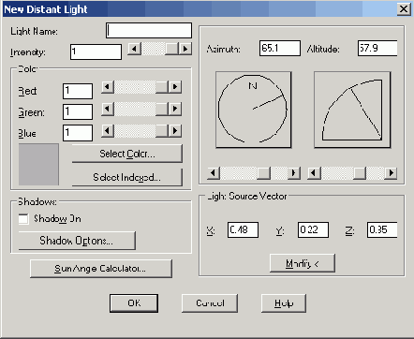Image resolution: width=414 pixels, height=339 pixels.
Task: Open Shadow Options
Action: point(77,241)
